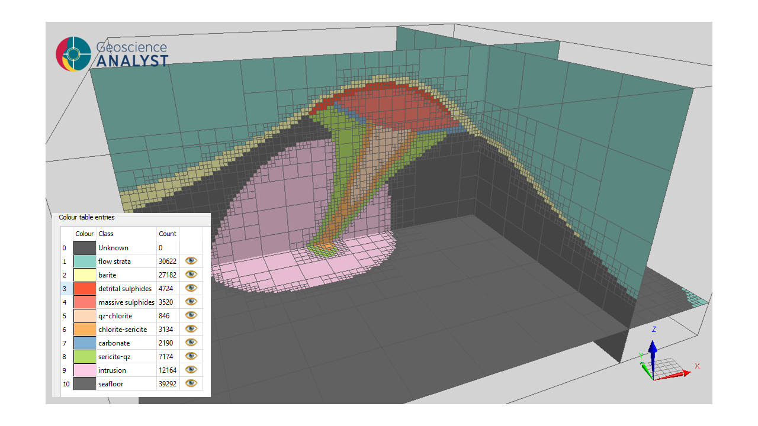Select the 'massive sulphides' class name
Image resolution: width=758 pixels, height=426 pixels.
(126, 302)
